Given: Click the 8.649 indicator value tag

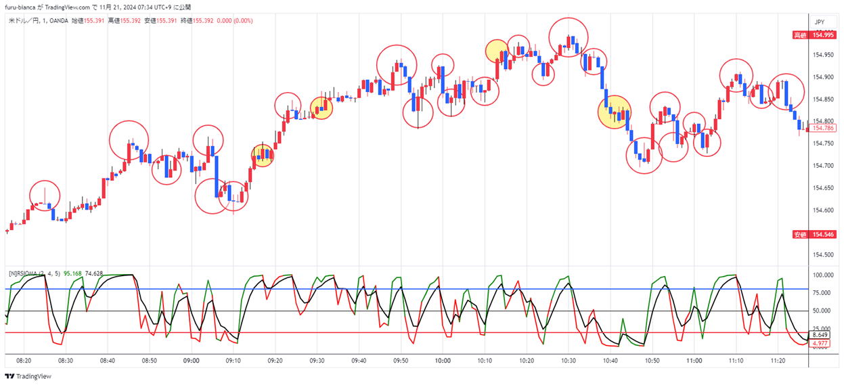Looking at the screenshot, I should click(x=820, y=335).
